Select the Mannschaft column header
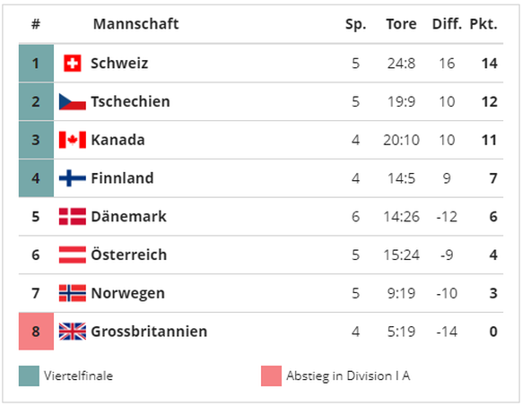Image resolution: width=522 pixels, height=406 pixels. tap(135, 24)
